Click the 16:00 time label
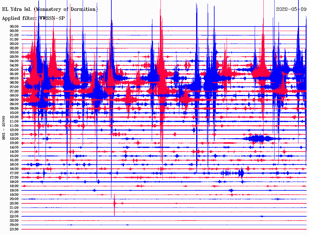The image size is (309, 235). point(14,164)
